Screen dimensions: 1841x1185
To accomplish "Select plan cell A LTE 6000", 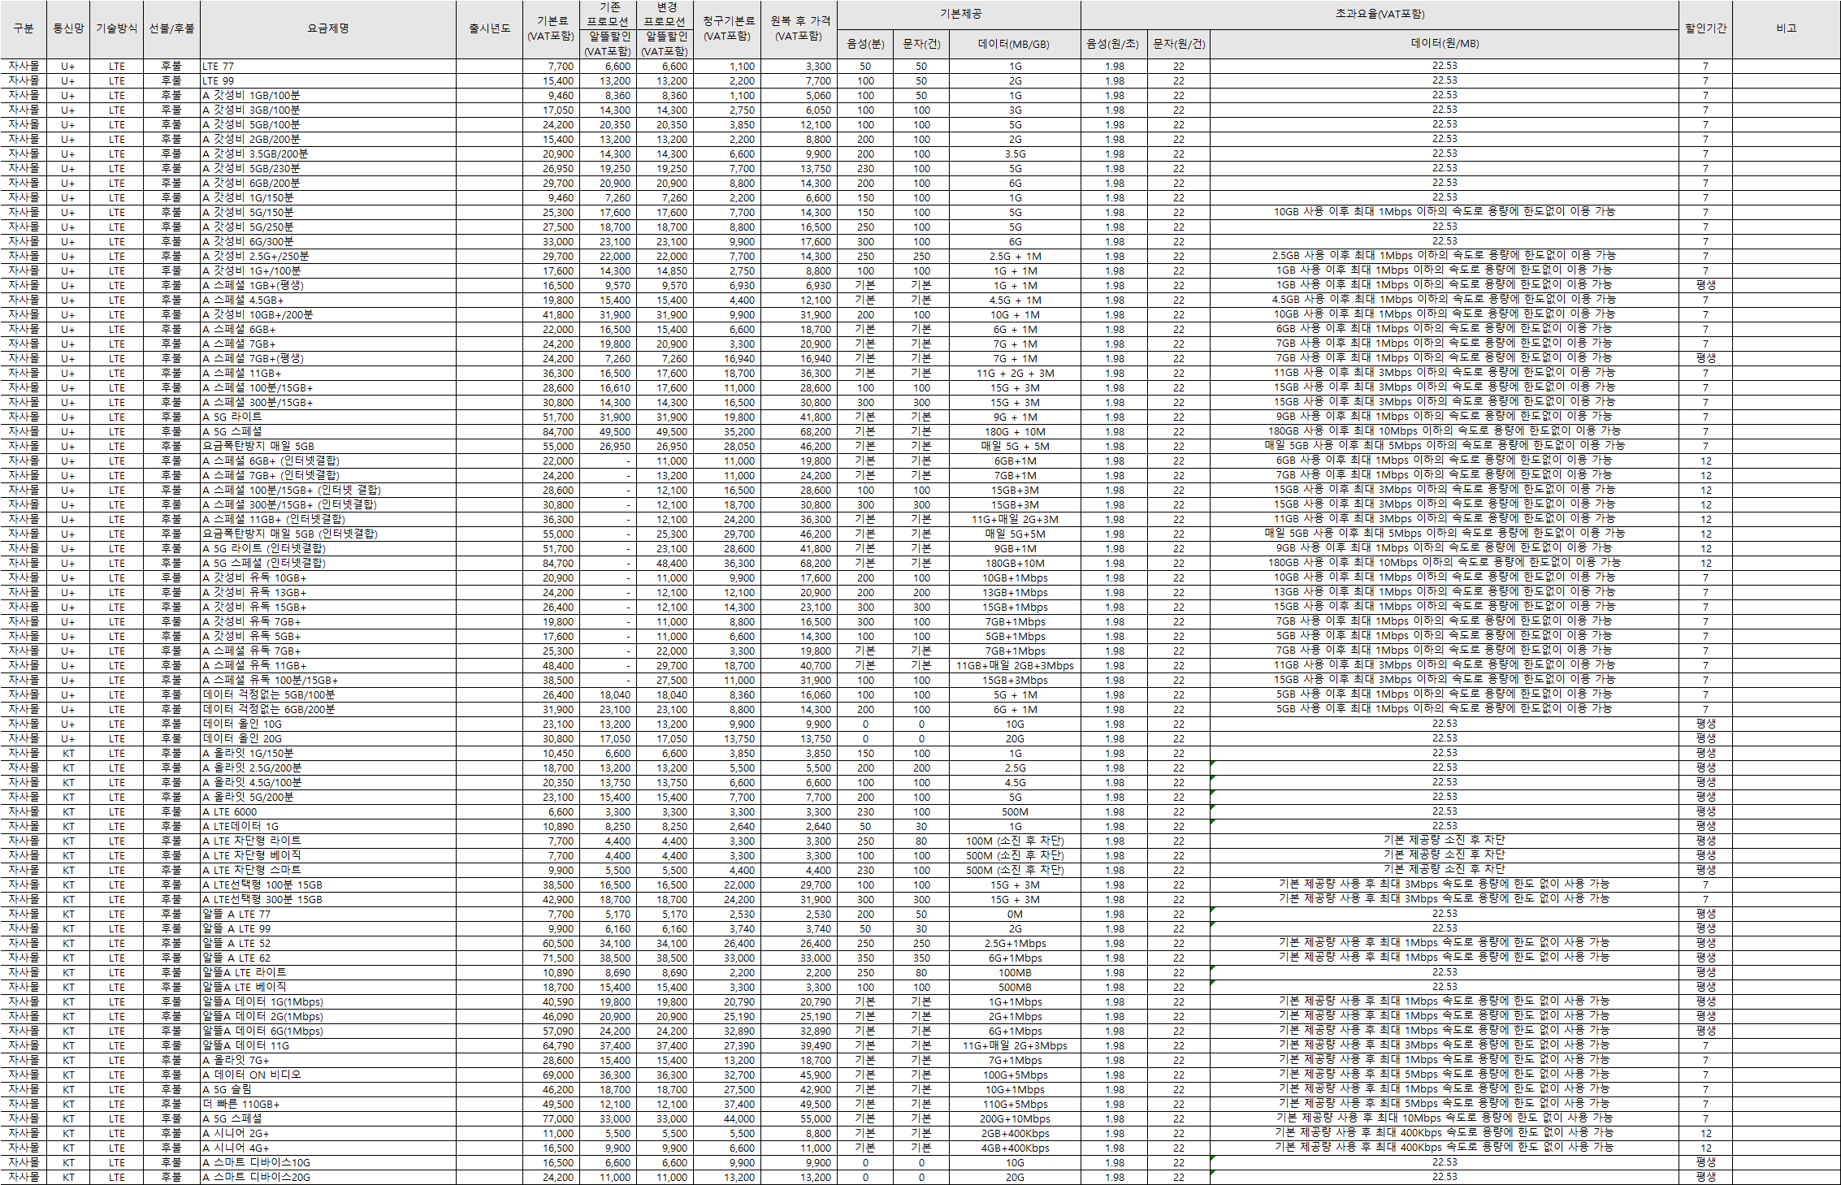I will tap(328, 812).
